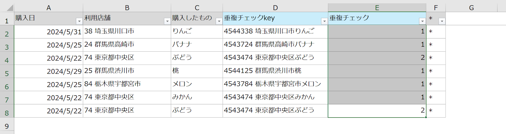Select row 3 header
This screenshot has height=134, width=506.
coord(7,45)
